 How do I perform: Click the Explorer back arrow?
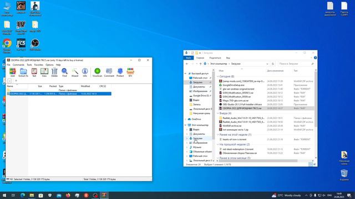pos(187,64)
